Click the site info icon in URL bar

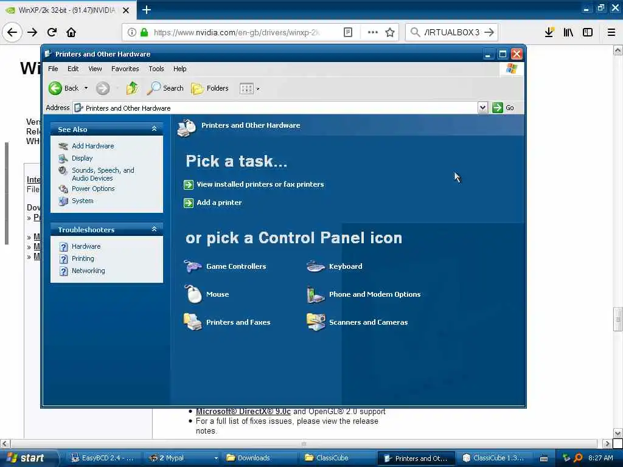[132, 32]
